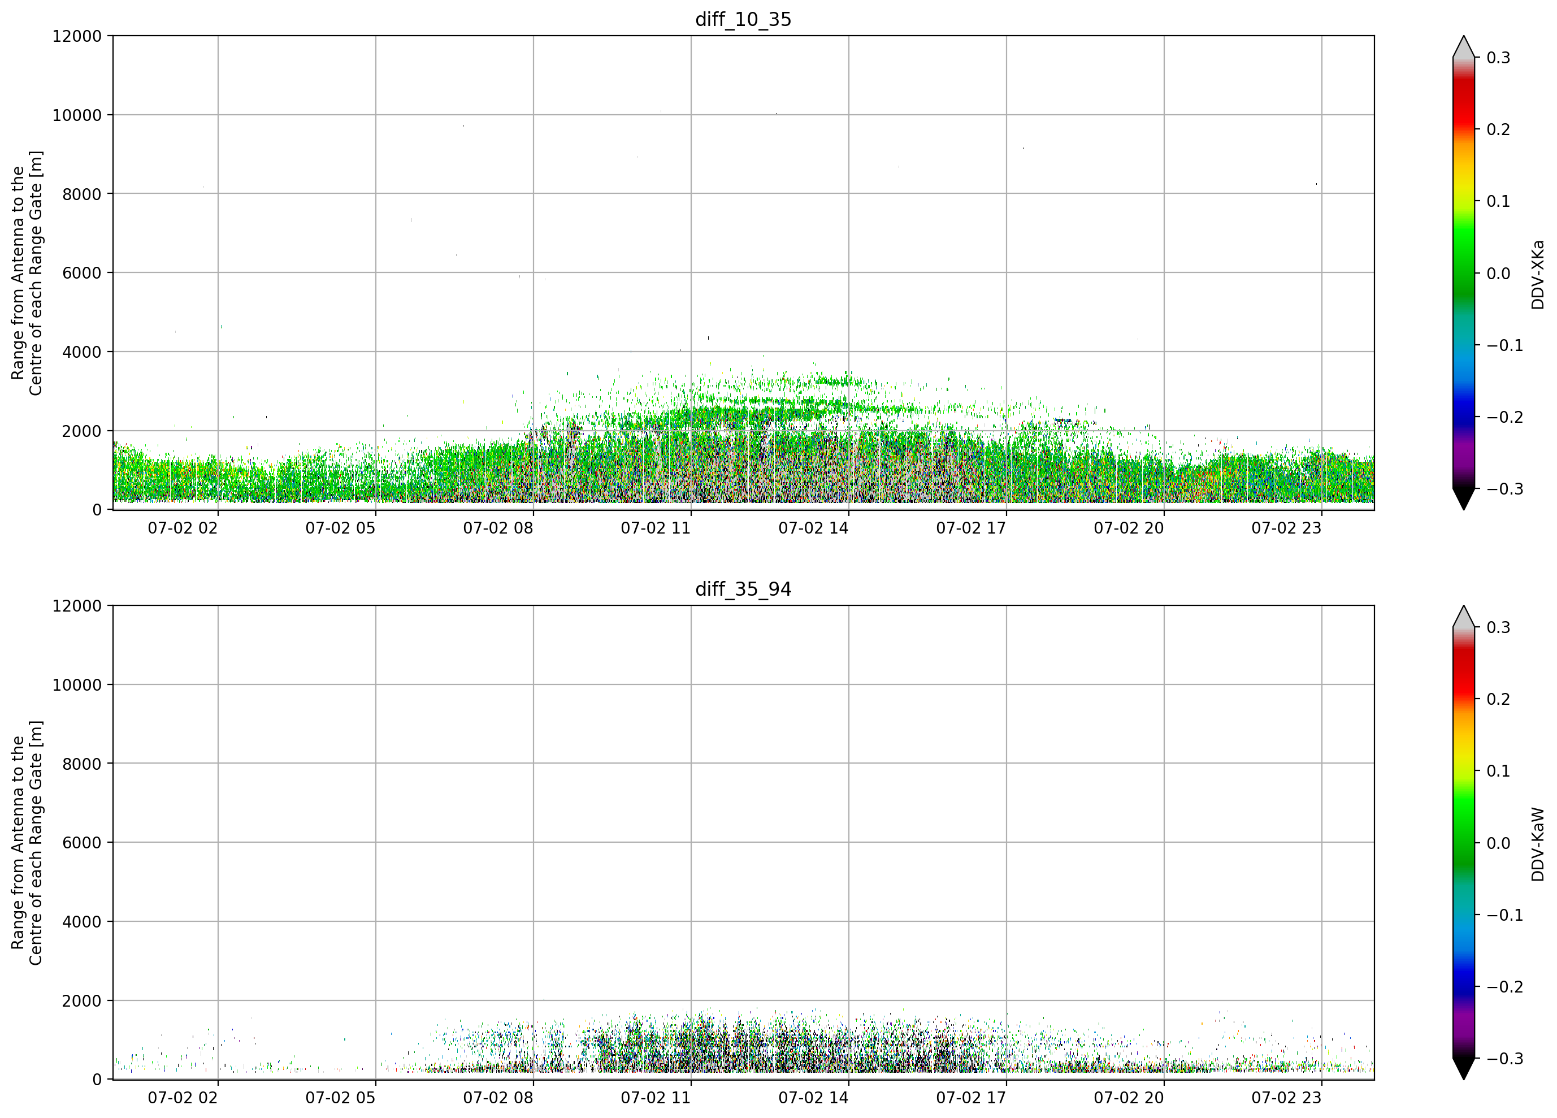Screen dimensions: 1557x1118
Task: Click the "diff_35_94" plot title
Action: coord(744,589)
